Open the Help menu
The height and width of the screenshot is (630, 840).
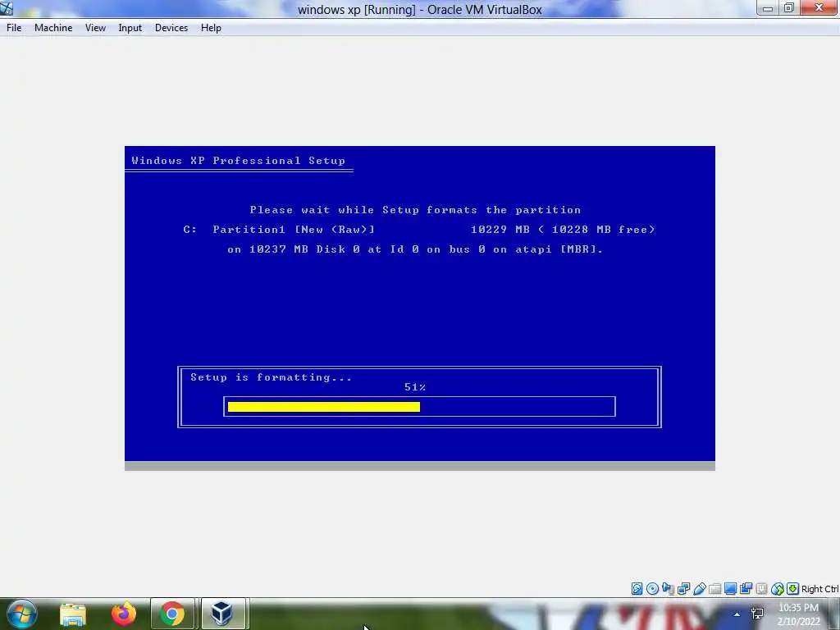point(211,28)
